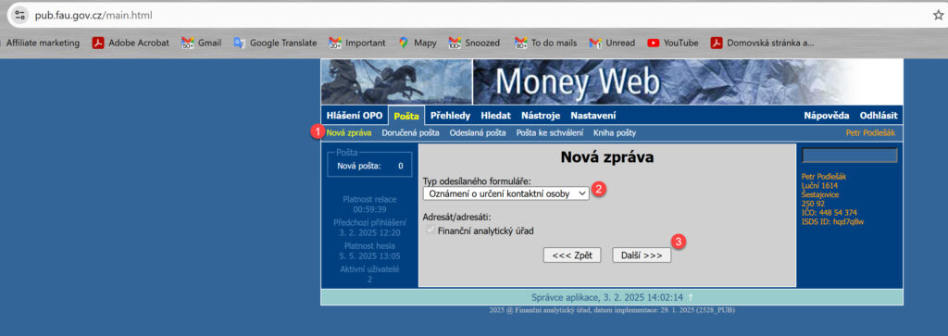Open YouTube bookmark

tap(672, 43)
